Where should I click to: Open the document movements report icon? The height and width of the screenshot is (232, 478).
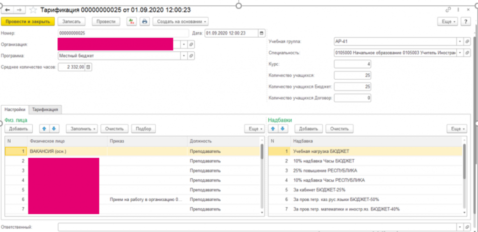click(131, 21)
